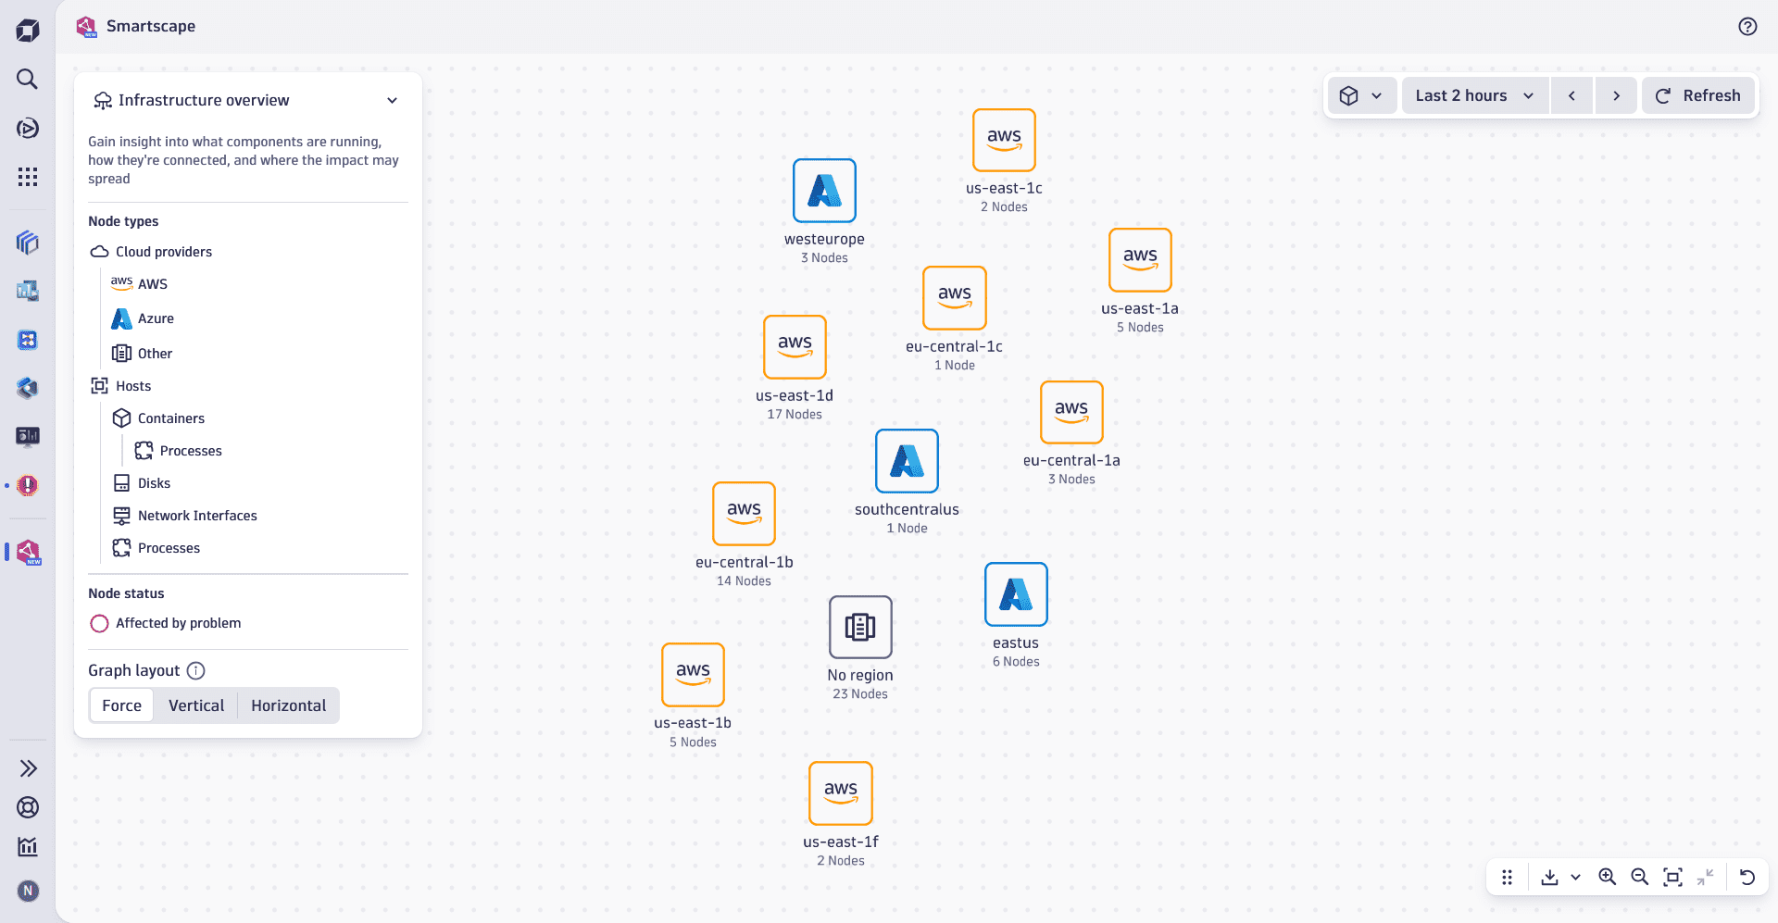Toggle the Affected by problem node status filter
This screenshot has width=1778, height=923.
(99, 623)
